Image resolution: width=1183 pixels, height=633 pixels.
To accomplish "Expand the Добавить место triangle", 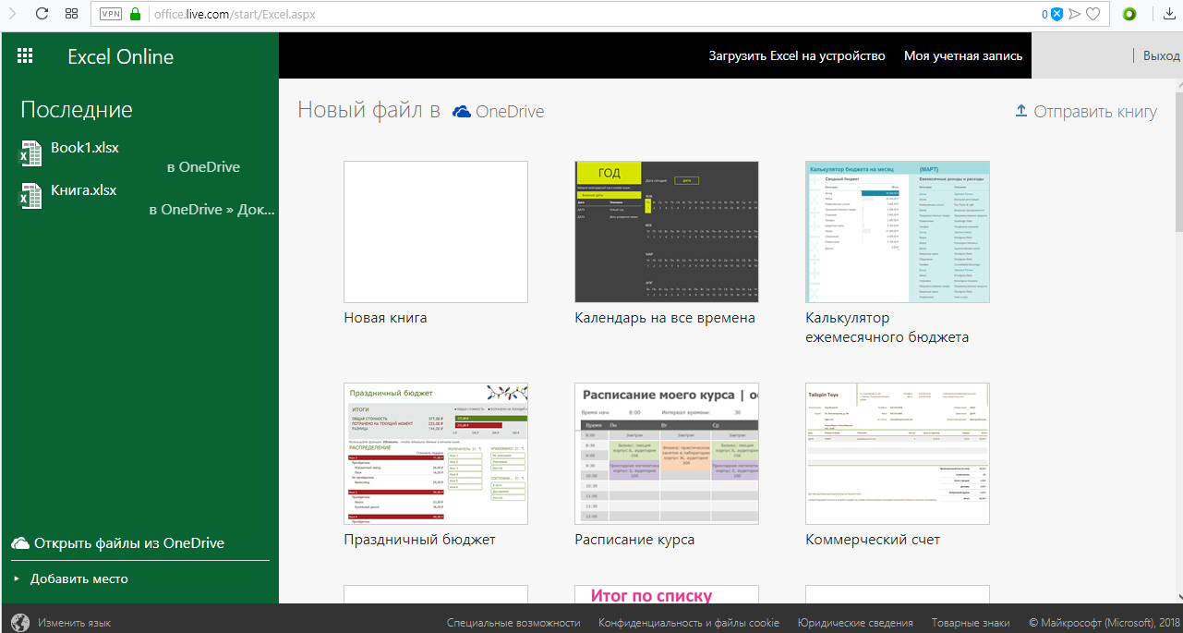I will tap(17, 578).
